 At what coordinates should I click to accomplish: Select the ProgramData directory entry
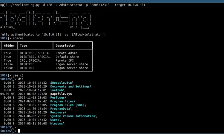tap(61, 109)
